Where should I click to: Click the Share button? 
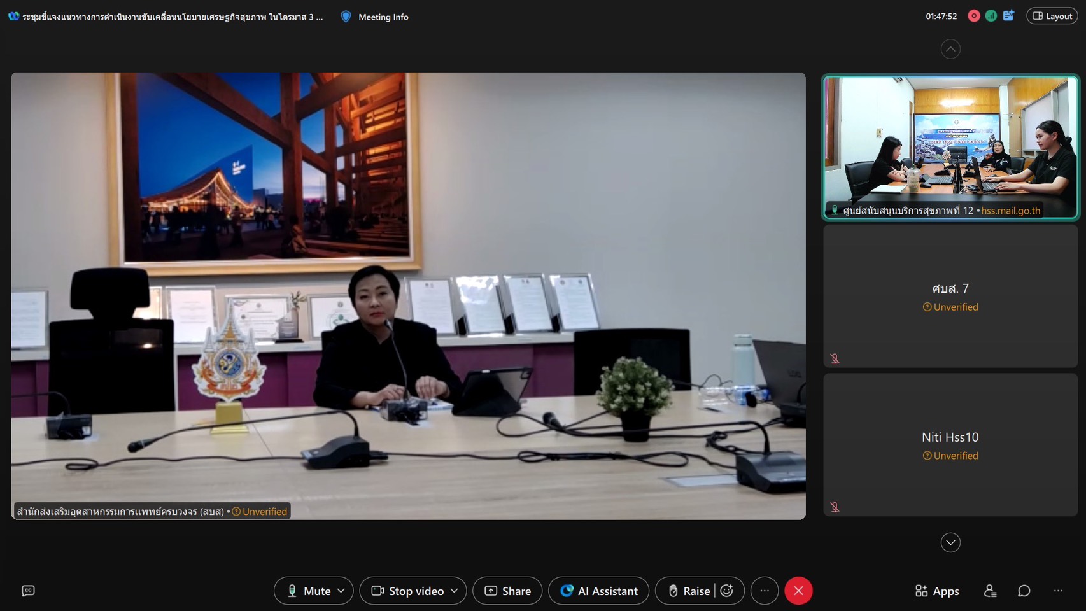tap(507, 591)
